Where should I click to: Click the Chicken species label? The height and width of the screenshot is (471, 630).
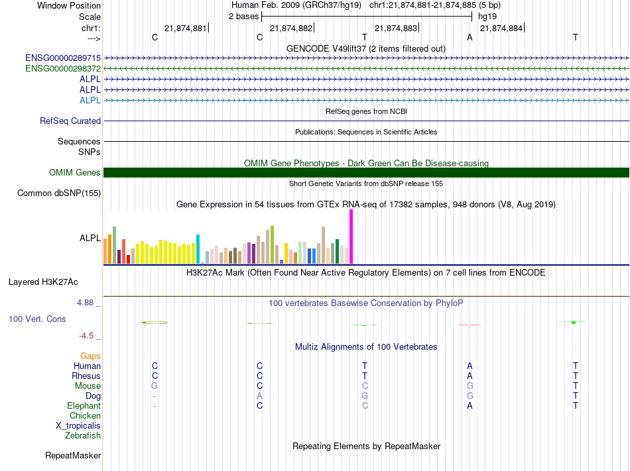tap(85, 415)
